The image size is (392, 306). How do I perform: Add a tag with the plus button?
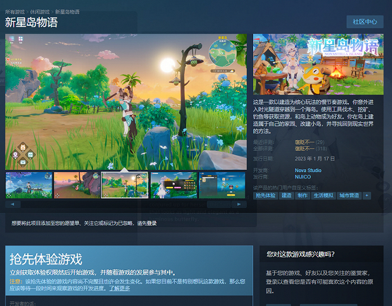[367, 196]
